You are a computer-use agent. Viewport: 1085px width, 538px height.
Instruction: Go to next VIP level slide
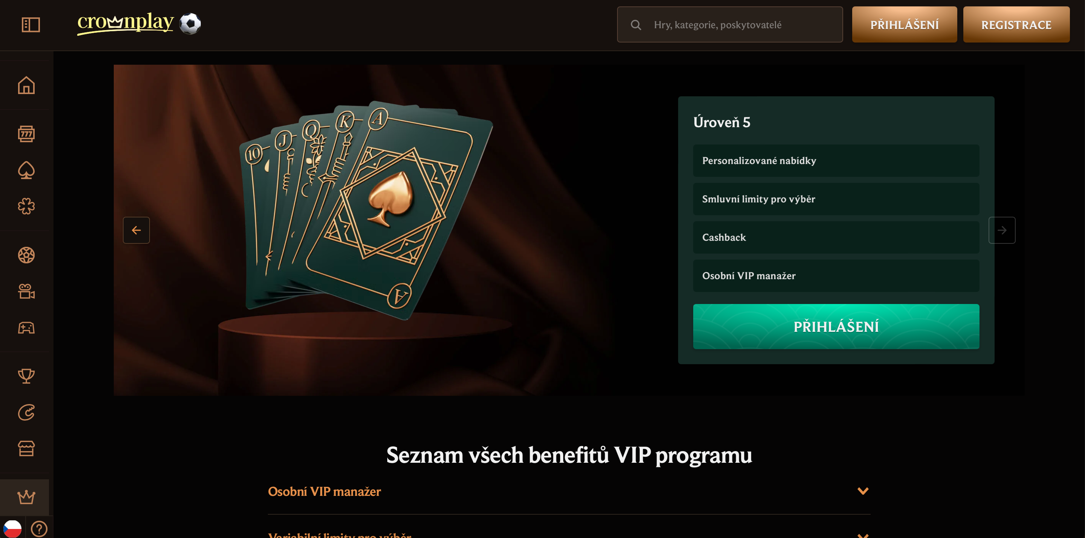point(1002,230)
